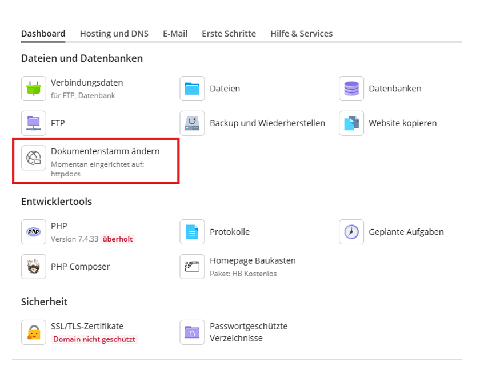Open the Hosting und DNS tab
Screen dimensions: 496x370
[x=114, y=34]
